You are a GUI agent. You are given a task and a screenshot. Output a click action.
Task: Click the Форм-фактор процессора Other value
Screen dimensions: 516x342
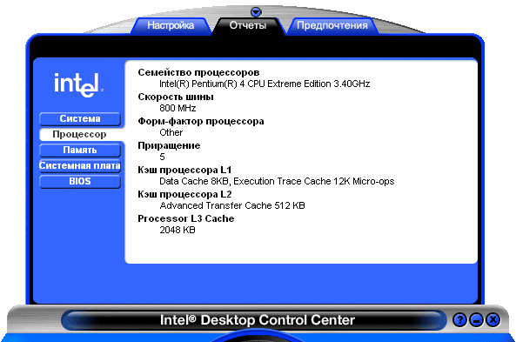point(171,132)
